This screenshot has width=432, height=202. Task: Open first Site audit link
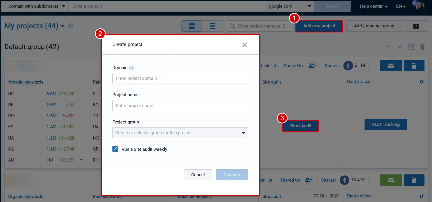pos(272,82)
